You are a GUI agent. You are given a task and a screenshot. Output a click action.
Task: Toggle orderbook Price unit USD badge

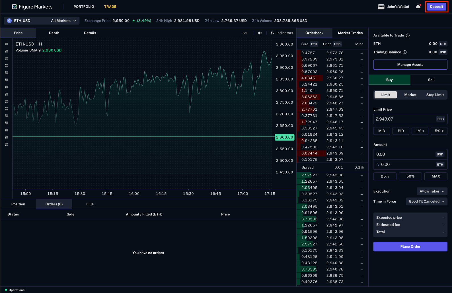coord(337,44)
